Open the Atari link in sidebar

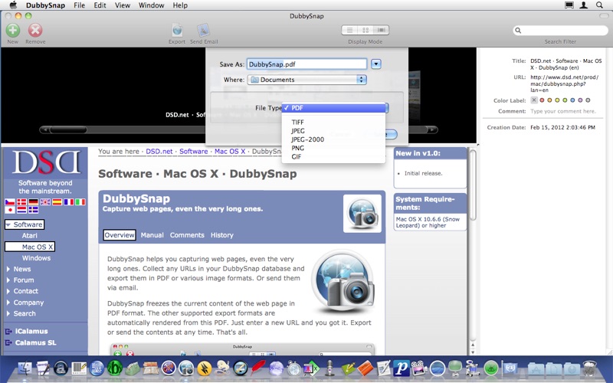30,235
